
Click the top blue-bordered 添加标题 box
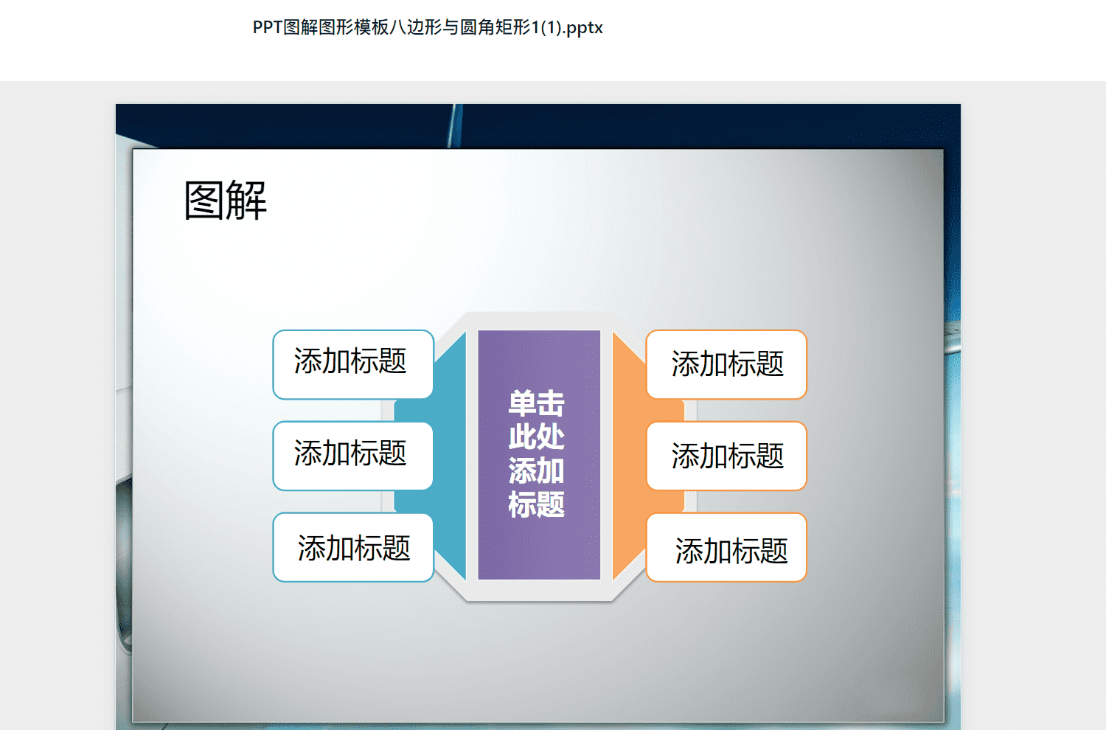[353, 364]
